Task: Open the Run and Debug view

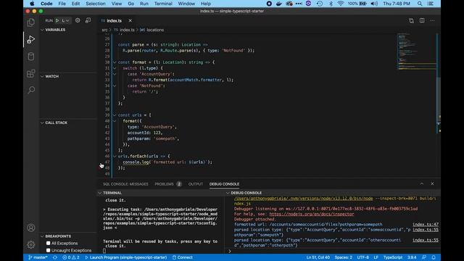Action: coord(30,39)
